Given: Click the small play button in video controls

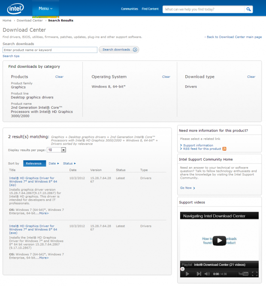Looking at the screenshot, I should pyautogui.click(x=187, y=274).
